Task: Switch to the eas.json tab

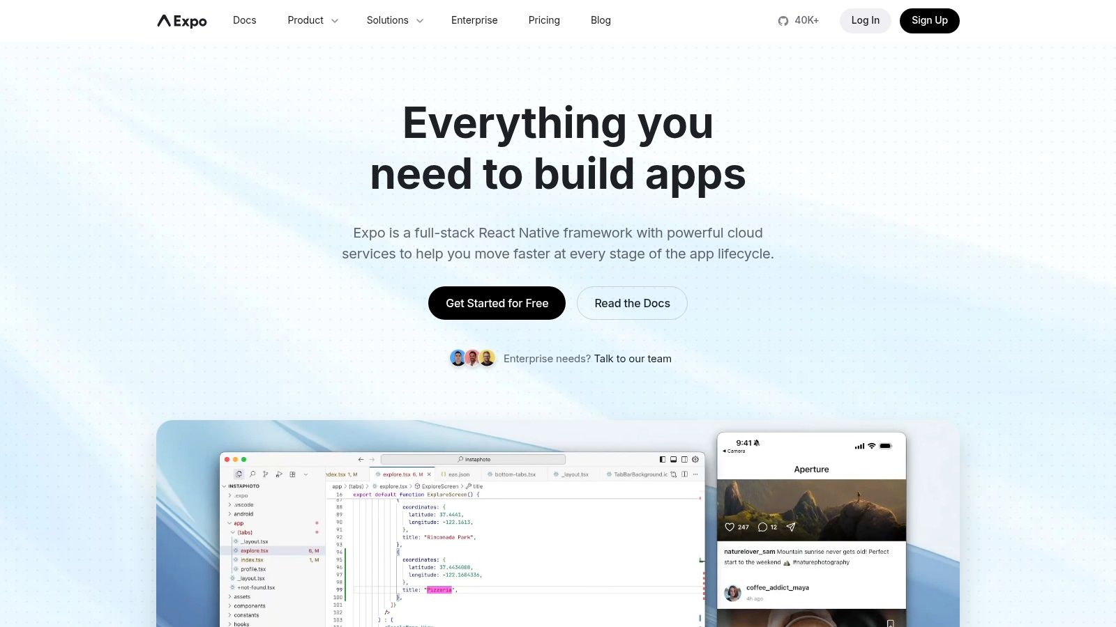Action: point(459,474)
